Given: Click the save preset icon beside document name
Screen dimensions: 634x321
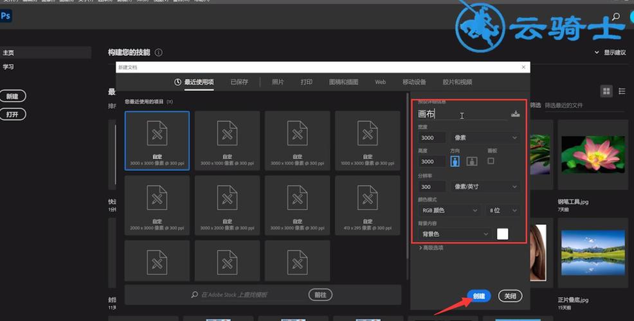Looking at the screenshot, I should point(515,114).
